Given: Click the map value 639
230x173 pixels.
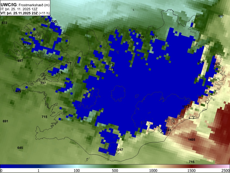Looking at the screenshot, I should (x=141, y=37).
